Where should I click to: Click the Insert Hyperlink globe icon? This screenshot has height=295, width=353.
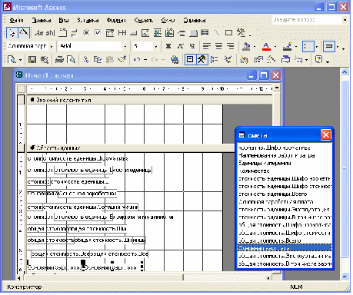pos(175,60)
